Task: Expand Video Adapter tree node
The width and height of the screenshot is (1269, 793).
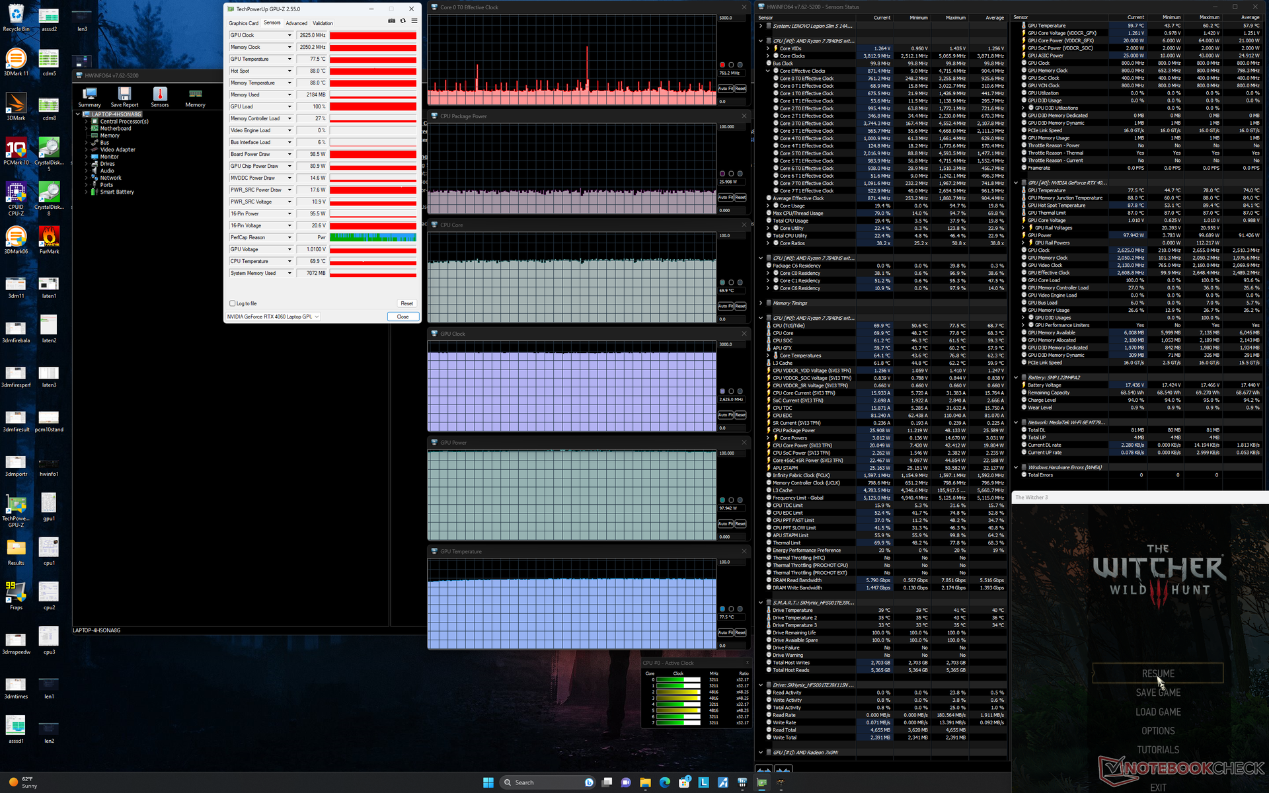Action: click(x=86, y=150)
